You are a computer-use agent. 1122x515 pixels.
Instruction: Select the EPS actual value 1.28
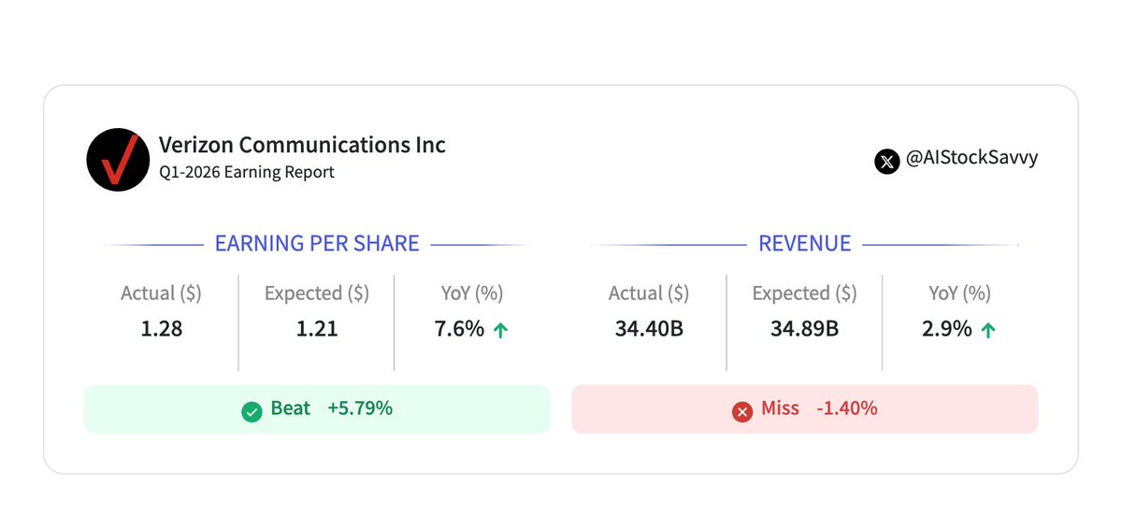click(162, 329)
